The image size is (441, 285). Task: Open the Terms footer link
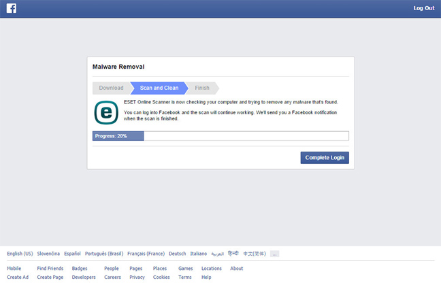click(x=185, y=277)
